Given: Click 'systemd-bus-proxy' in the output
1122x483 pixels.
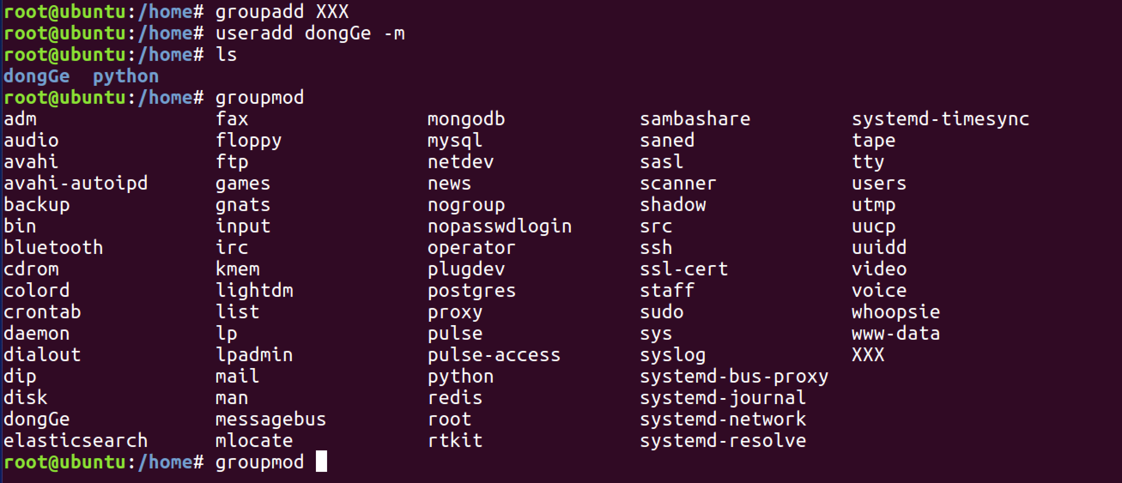Looking at the screenshot, I should pyautogui.click(x=734, y=377).
